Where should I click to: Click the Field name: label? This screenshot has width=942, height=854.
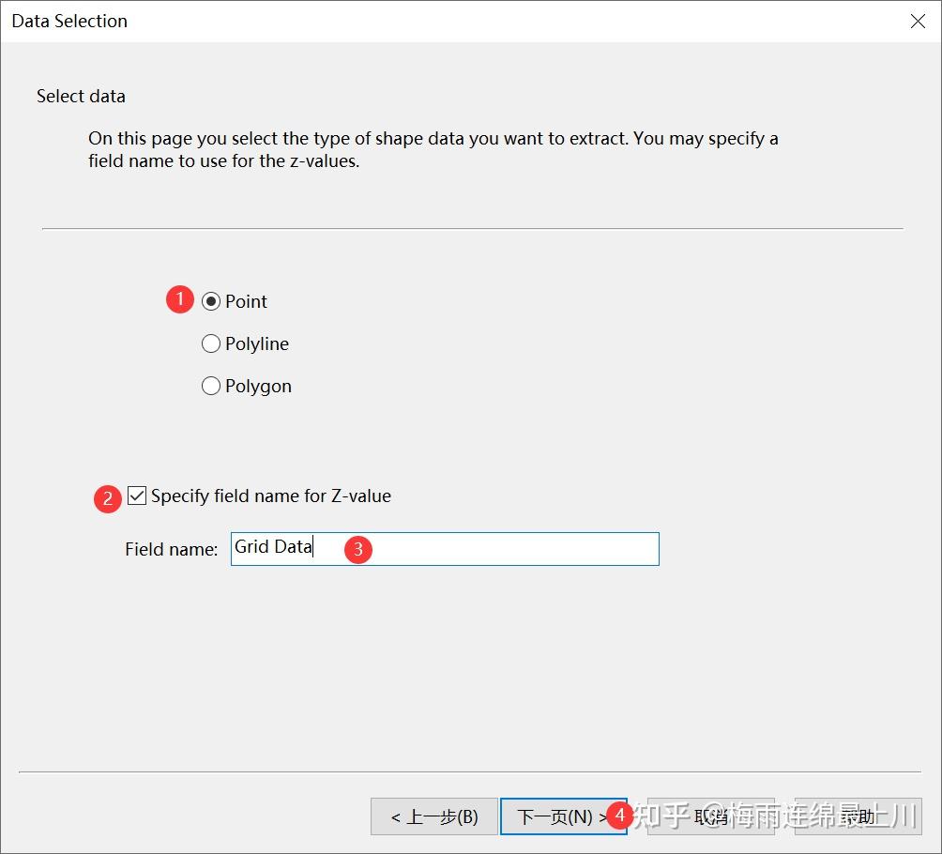coord(171,549)
